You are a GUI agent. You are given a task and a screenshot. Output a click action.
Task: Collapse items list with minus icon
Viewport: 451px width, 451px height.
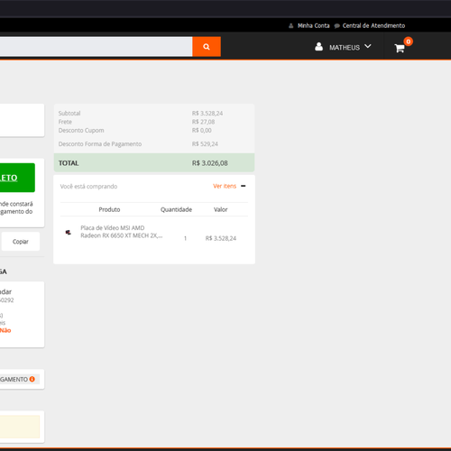pos(244,186)
